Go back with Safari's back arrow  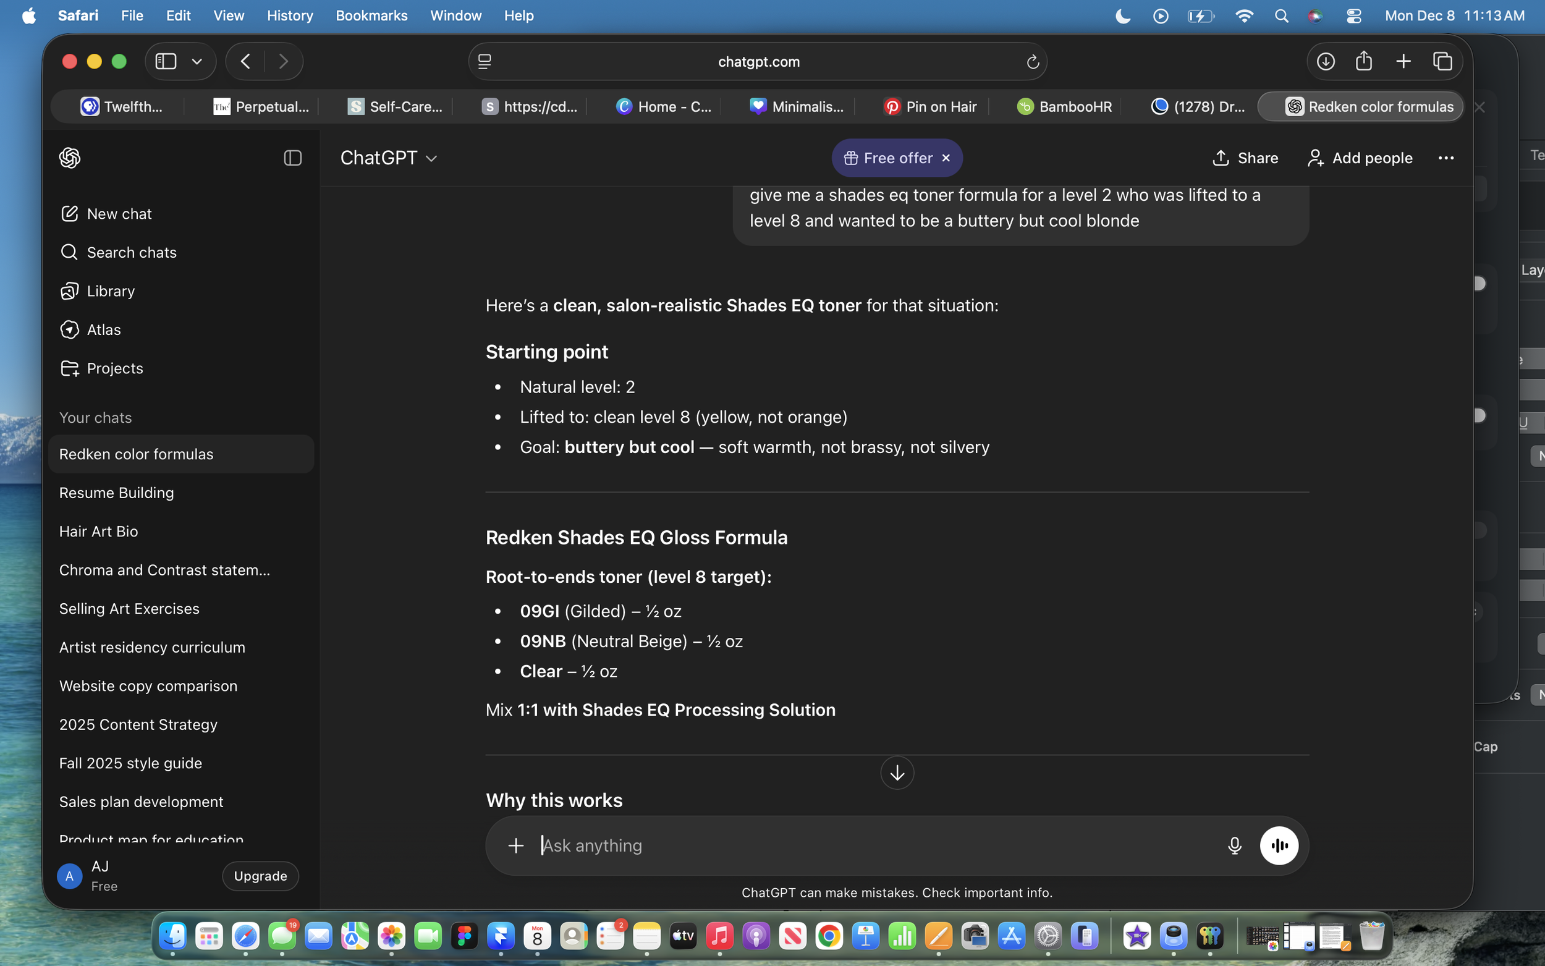pyautogui.click(x=246, y=61)
